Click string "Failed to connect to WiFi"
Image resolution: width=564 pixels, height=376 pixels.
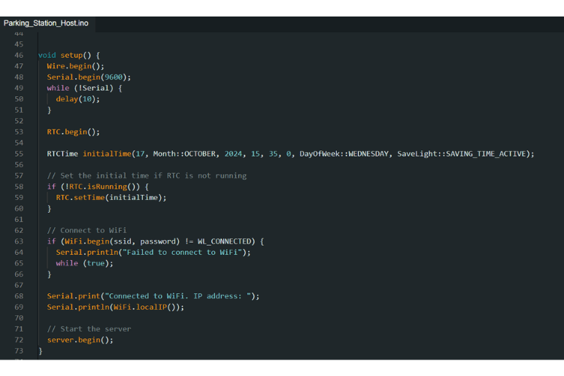182,252
